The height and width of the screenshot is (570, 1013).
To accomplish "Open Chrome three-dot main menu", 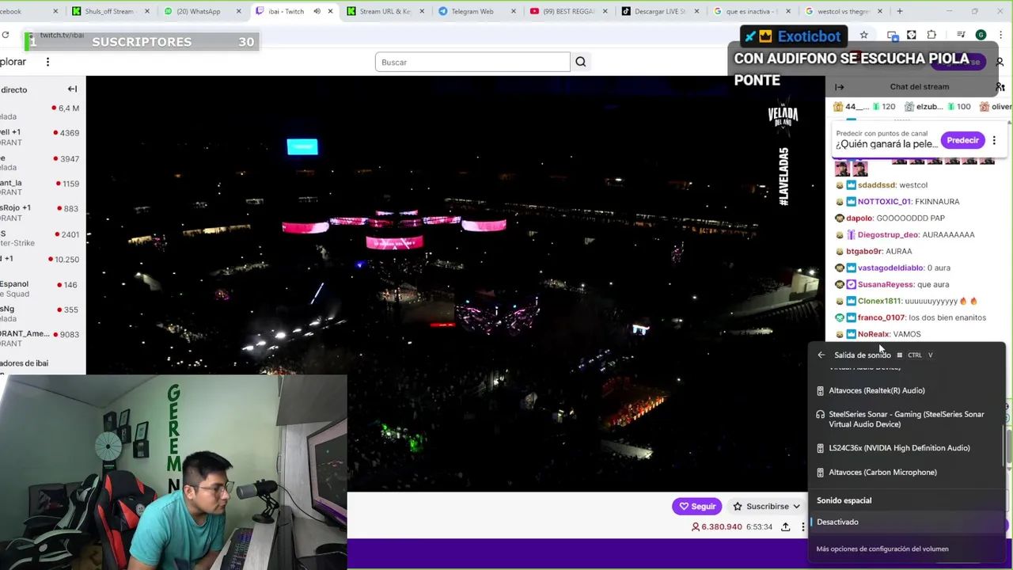I will [x=1001, y=35].
